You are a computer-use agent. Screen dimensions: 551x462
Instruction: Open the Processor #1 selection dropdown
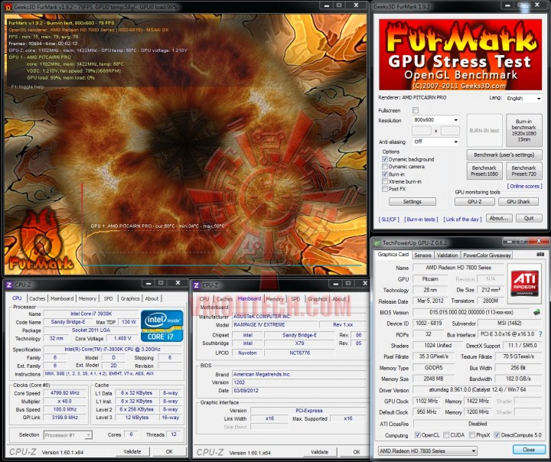(x=68, y=435)
